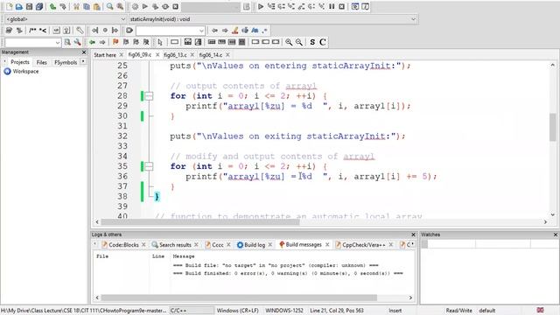Click the highlight marker icon
Viewport: 560px width, 315px height.
pyautogui.click(x=235, y=31)
